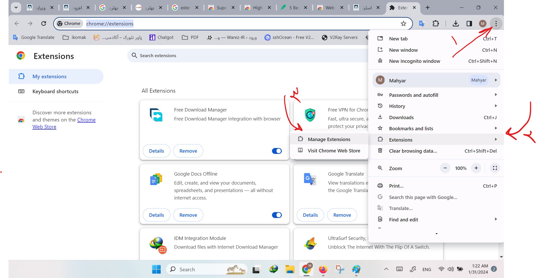Select My extensions in sidebar
This screenshot has width=536, height=278.
56,76
